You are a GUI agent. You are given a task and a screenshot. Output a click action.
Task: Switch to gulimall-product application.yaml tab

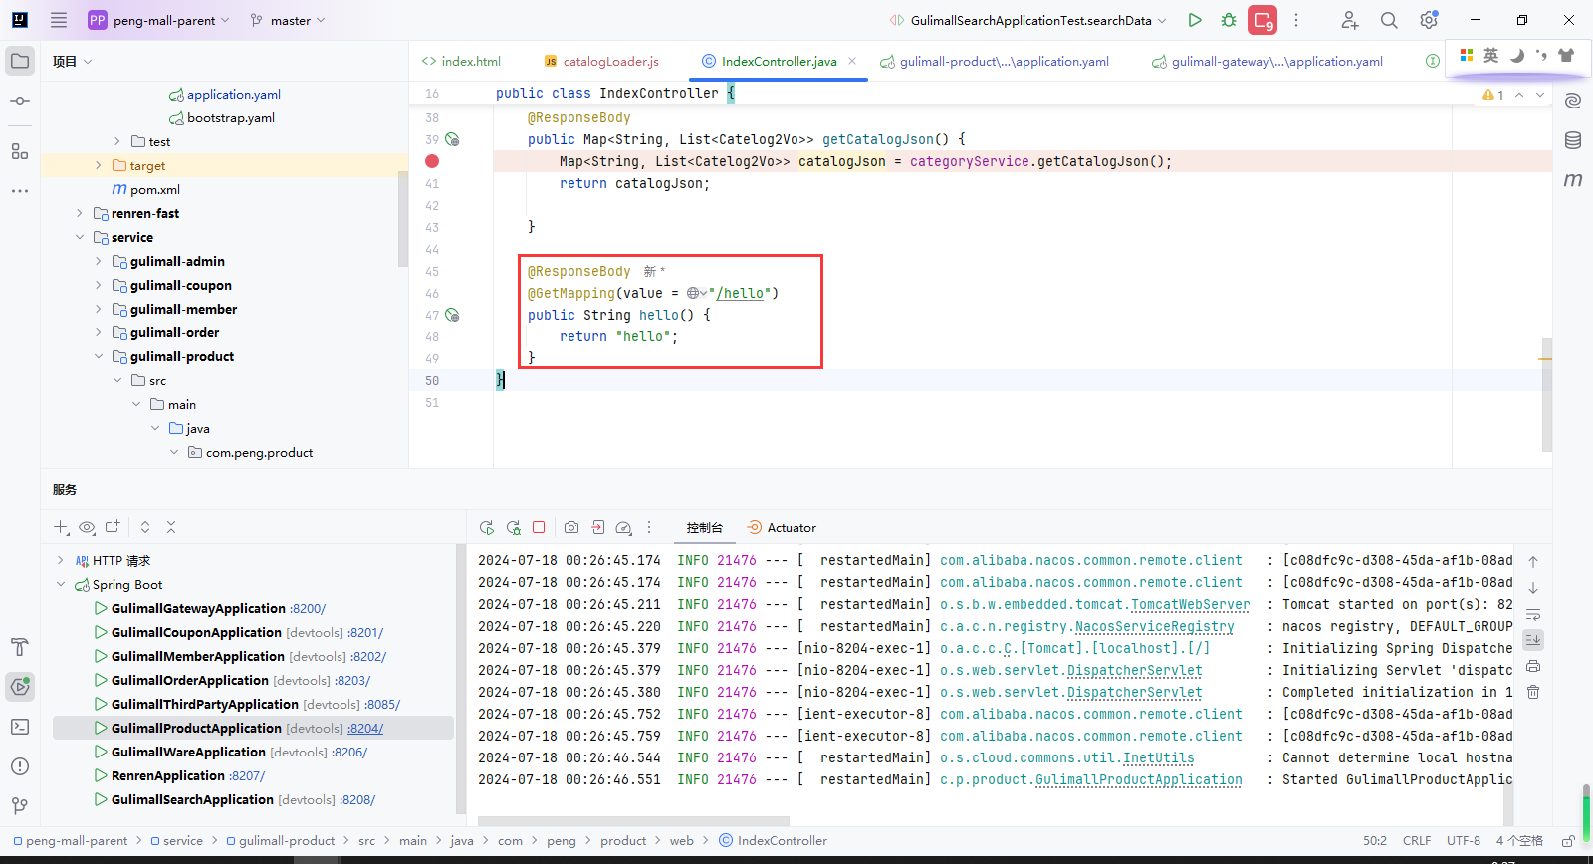point(995,61)
